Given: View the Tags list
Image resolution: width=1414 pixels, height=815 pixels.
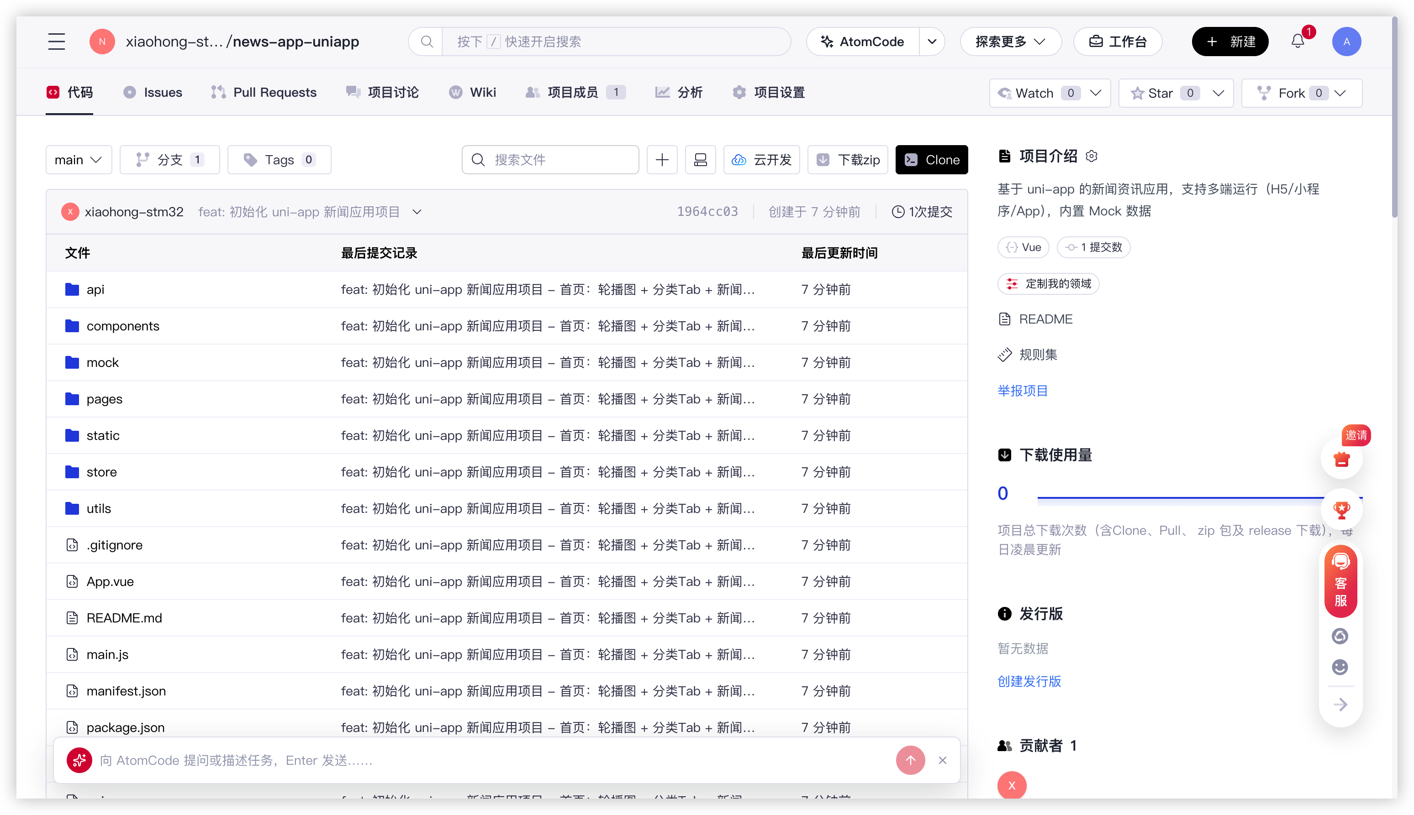Looking at the screenshot, I should click(x=279, y=160).
